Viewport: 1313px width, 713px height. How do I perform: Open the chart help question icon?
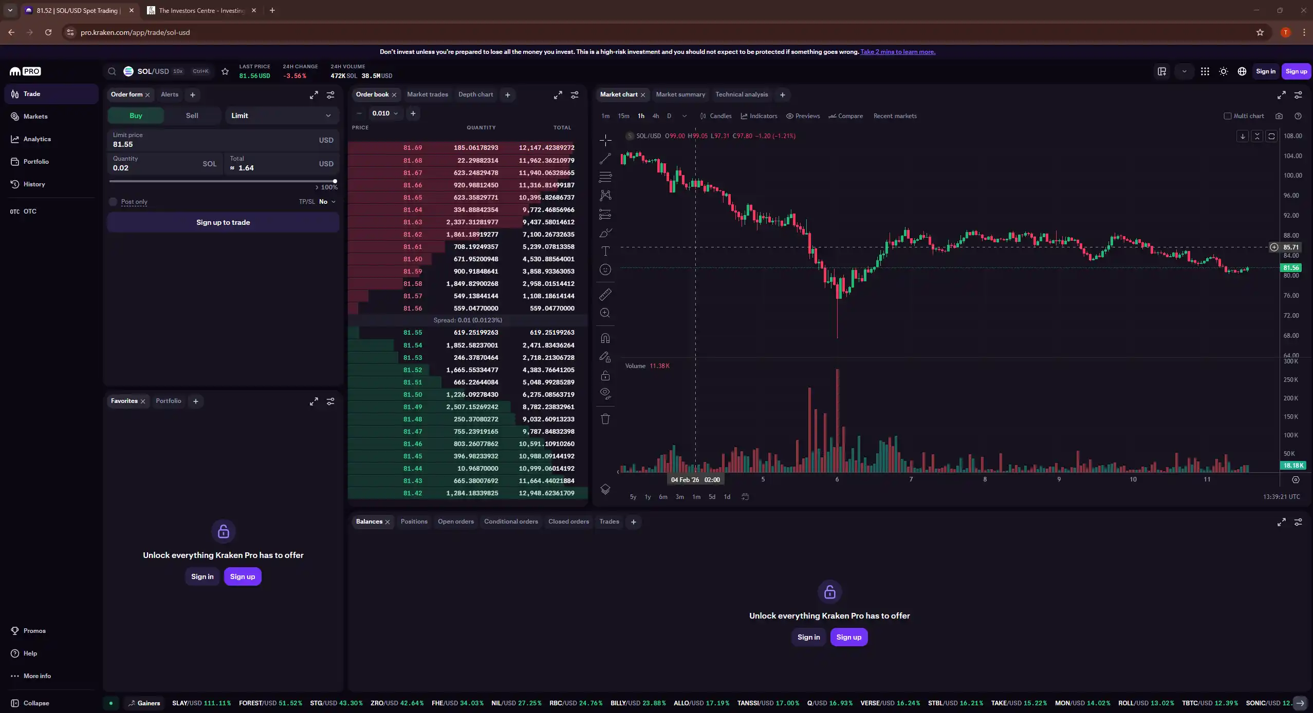pyautogui.click(x=1298, y=116)
